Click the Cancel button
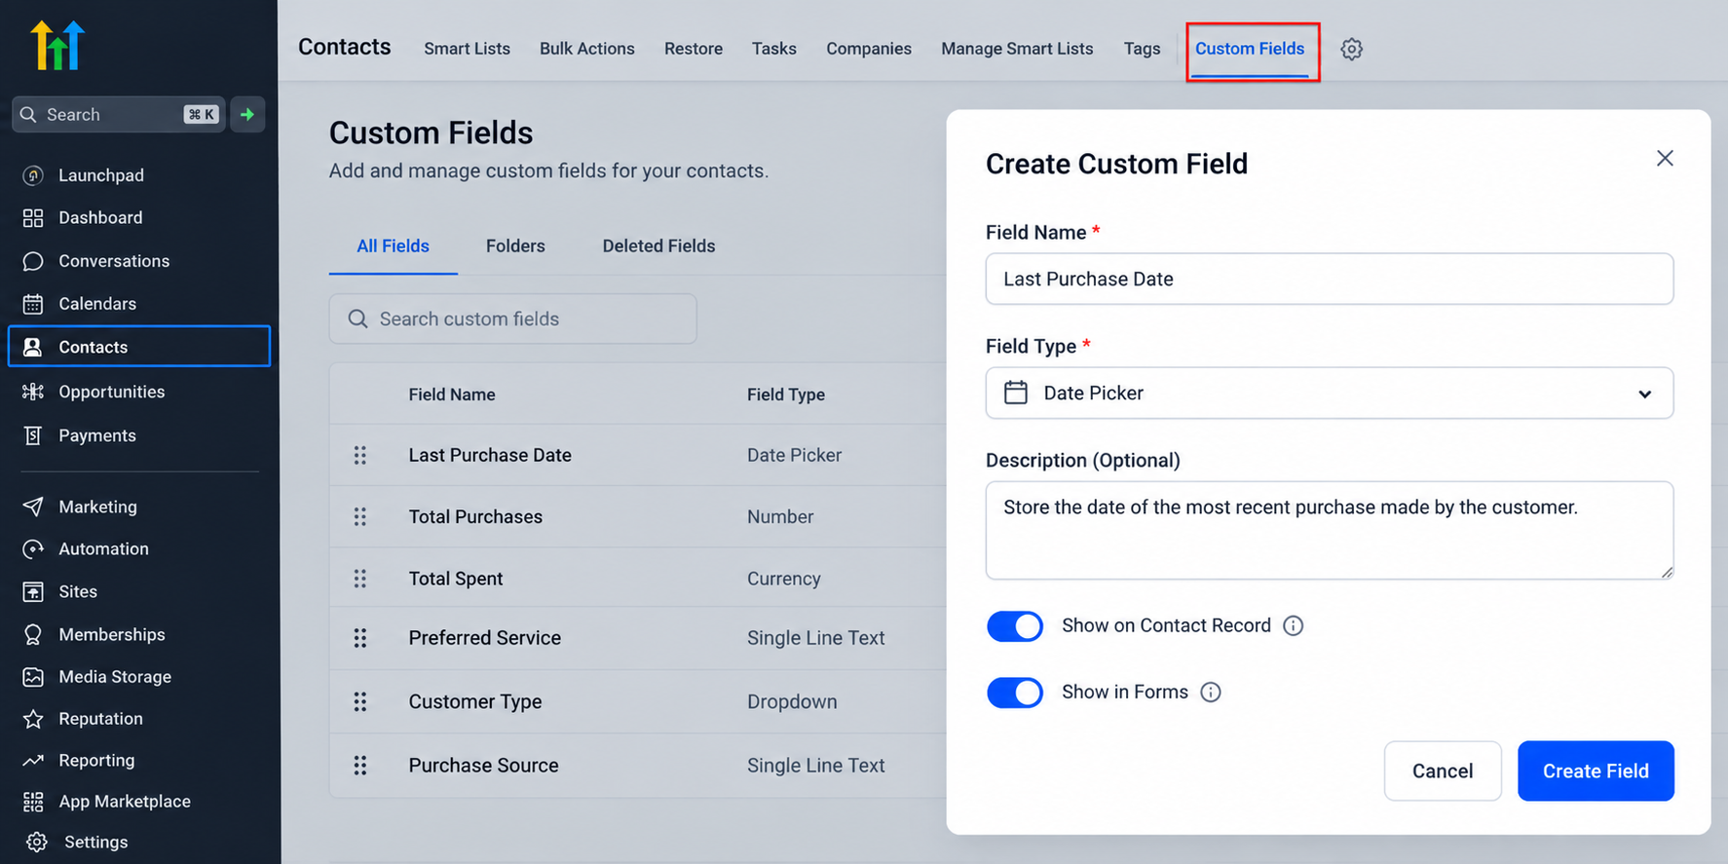 (x=1443, y=771)
